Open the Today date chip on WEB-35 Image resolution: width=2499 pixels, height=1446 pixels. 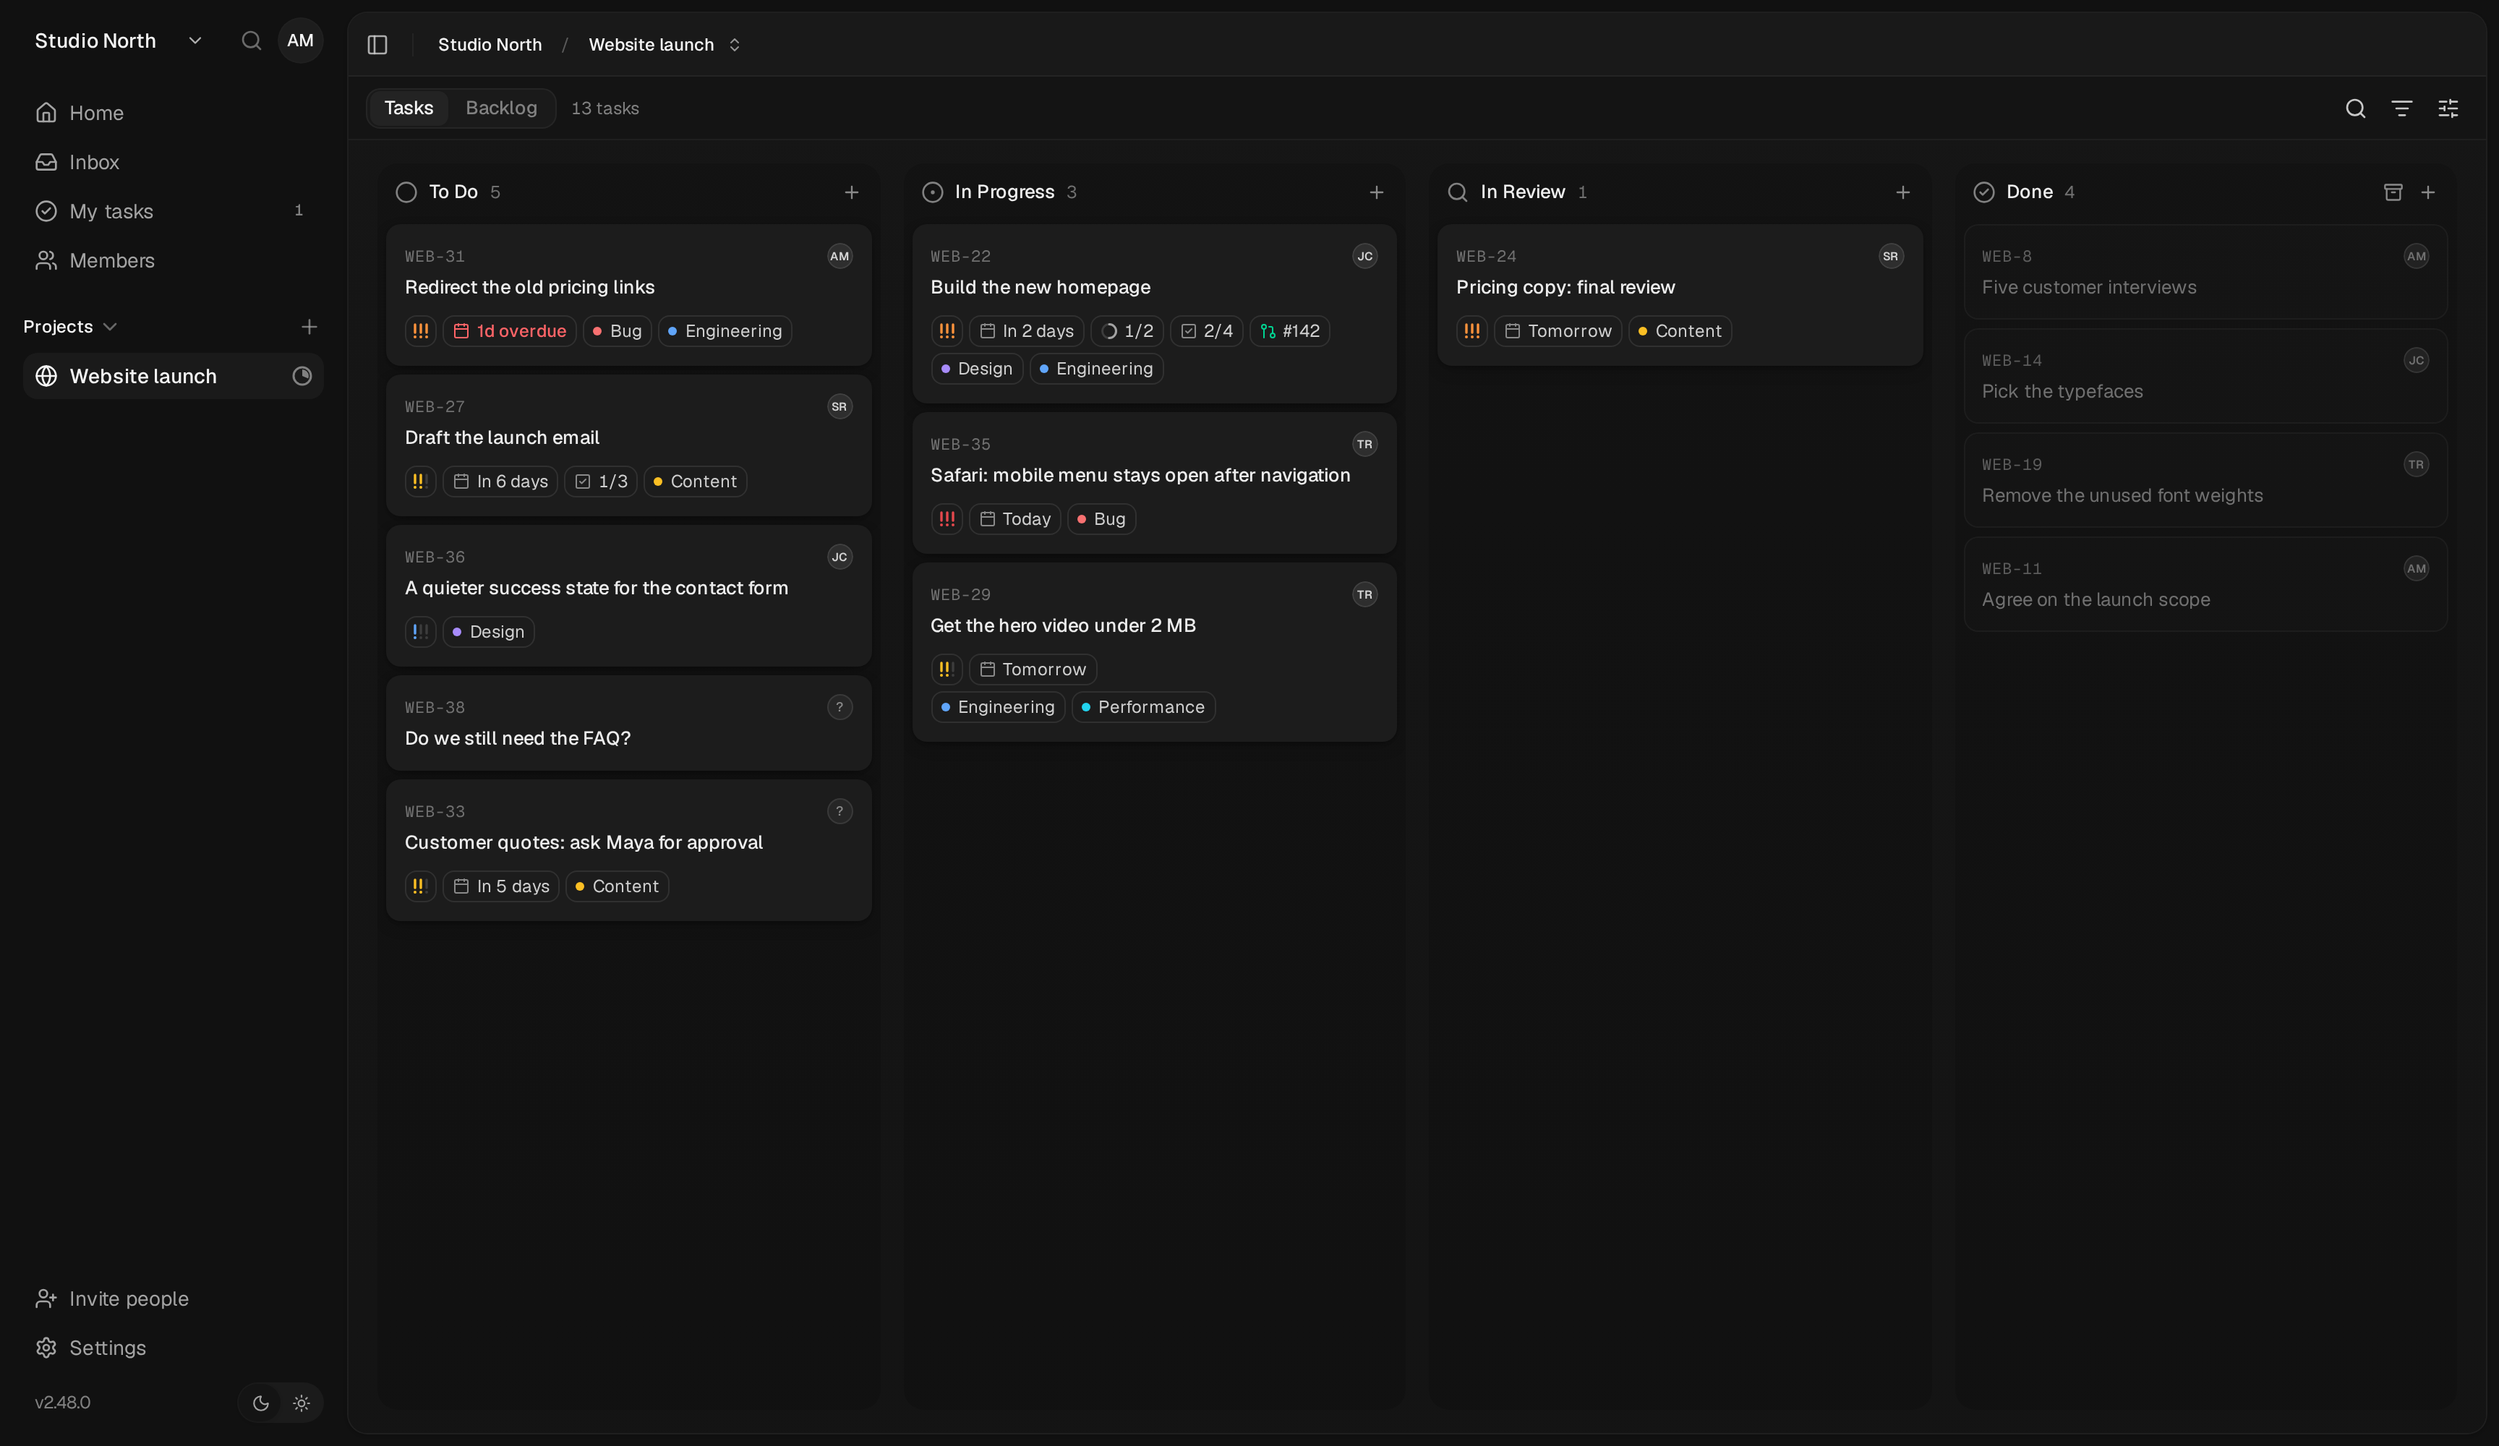coord(1014,518)
